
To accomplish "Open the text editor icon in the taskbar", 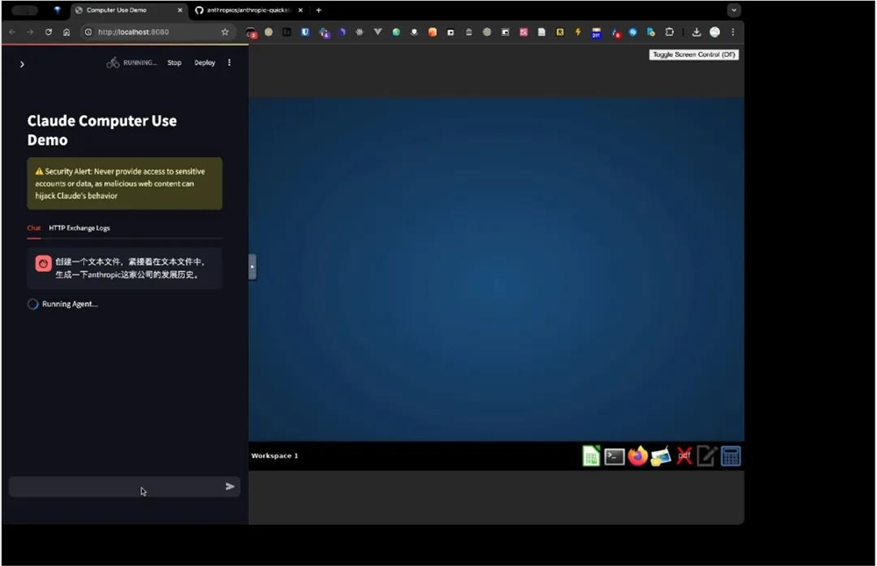I will point(707,455).
